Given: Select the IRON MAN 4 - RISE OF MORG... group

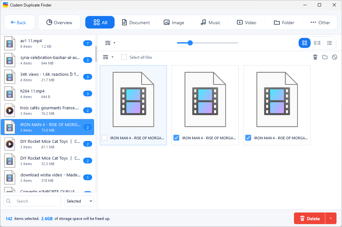Looking at the screenshot, I should [48, 127].
